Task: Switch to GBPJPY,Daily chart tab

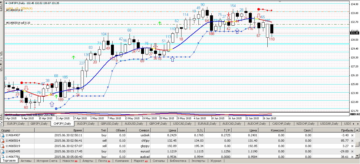Action: point(39,124)
